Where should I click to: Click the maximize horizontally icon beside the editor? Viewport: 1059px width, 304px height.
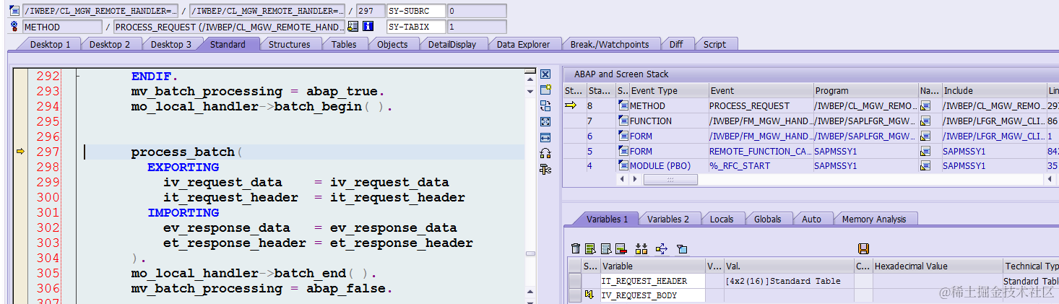545,137
